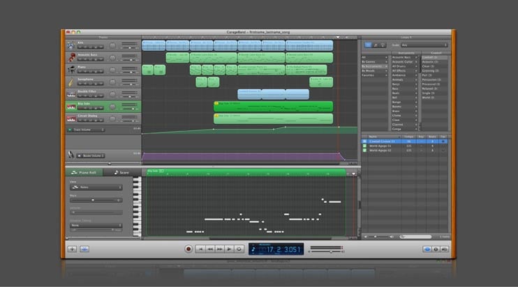The height and width of the screenshot is (287, 518).
Task: Select the Blip Side track synth icon
Action: pos(71,107)
